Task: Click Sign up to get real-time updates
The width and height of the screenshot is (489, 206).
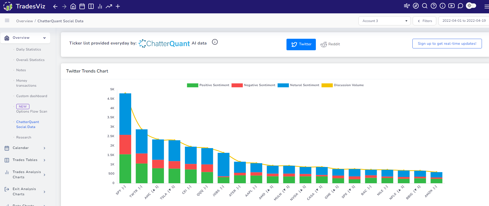Action: click(x=447, y=44)
